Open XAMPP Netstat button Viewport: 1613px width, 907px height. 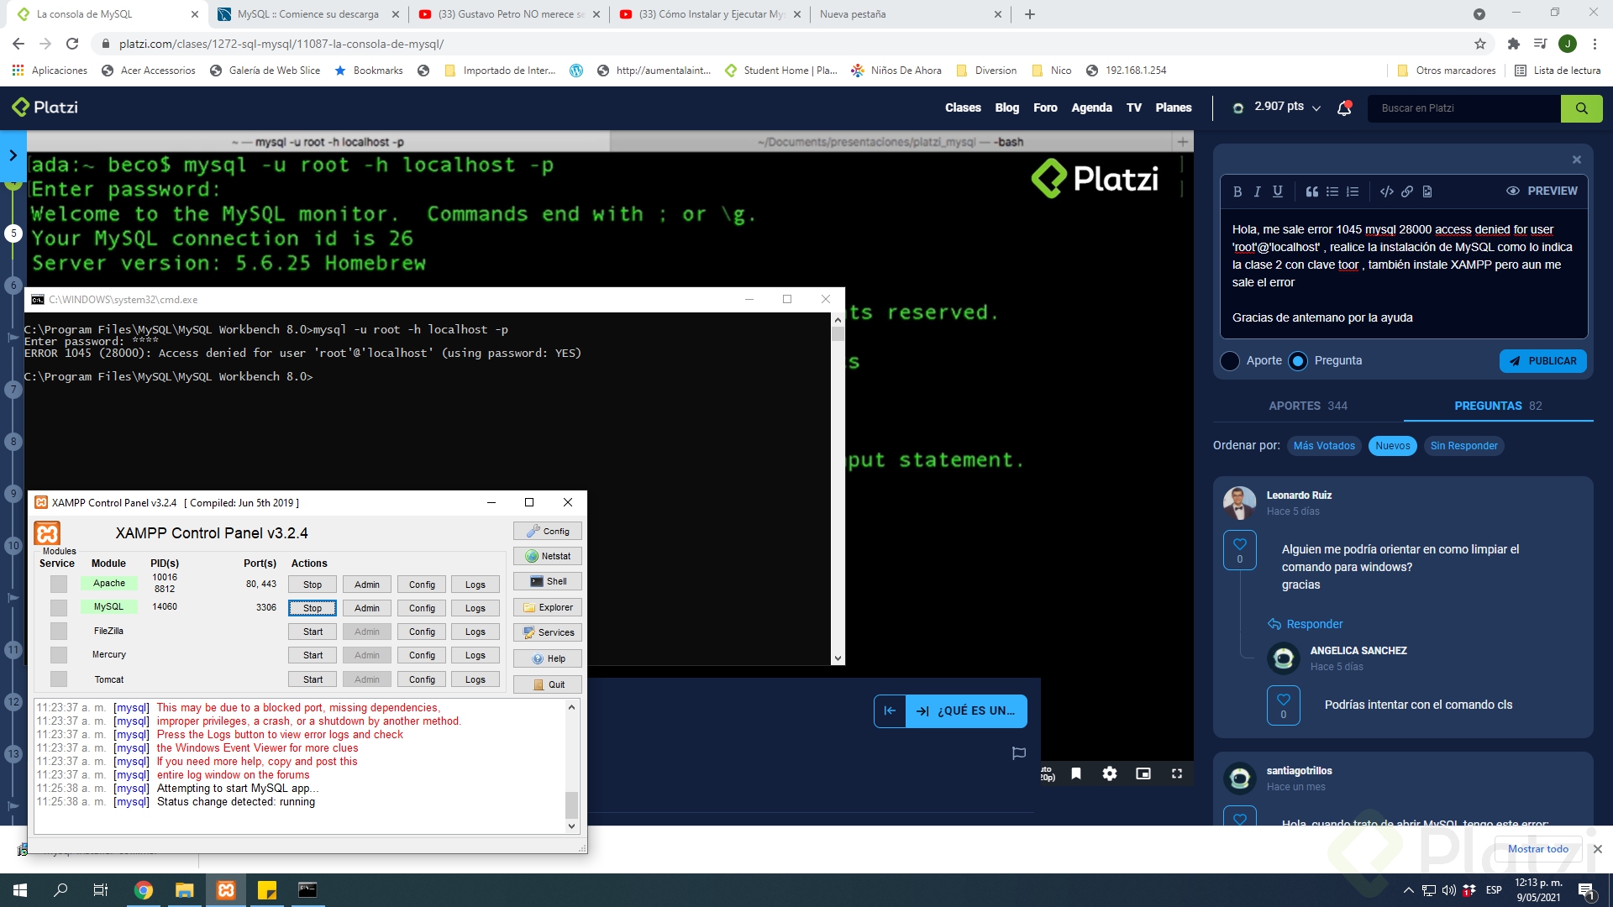pos(548,556)
